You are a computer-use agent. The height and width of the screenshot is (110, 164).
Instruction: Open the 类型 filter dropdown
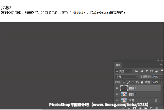(x=123, y=71)
